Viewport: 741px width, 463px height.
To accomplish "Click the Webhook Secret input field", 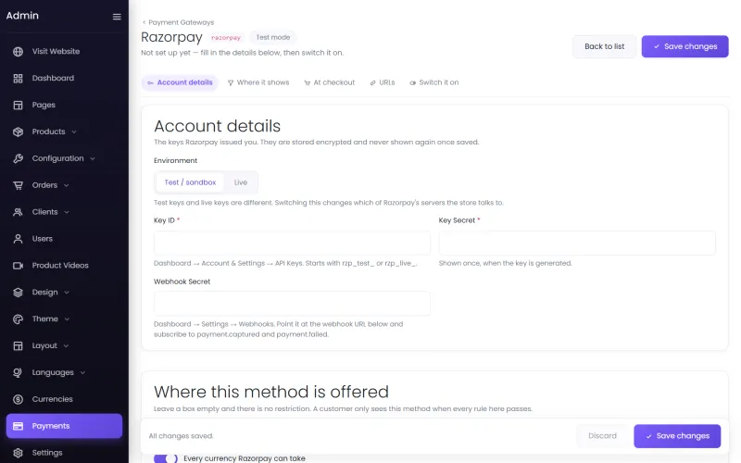I will (x=292, y=304).
